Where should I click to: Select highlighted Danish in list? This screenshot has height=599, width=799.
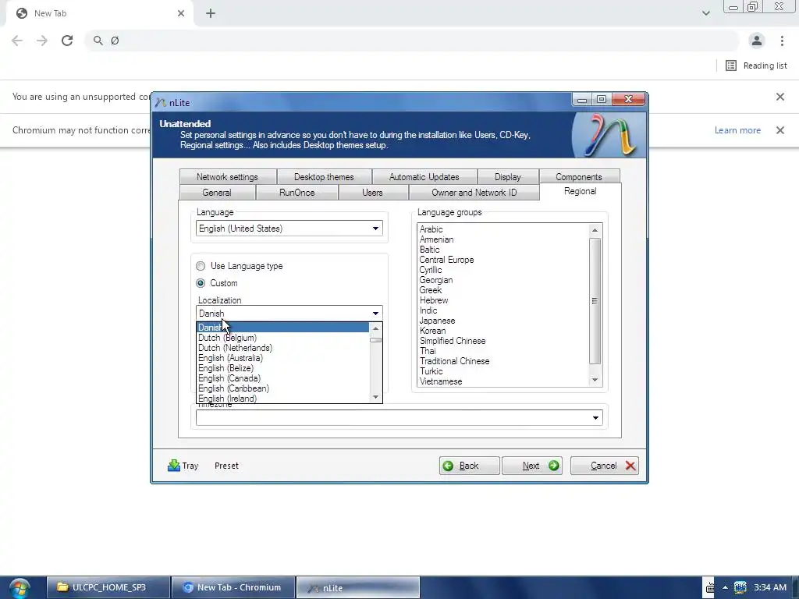pos(282,328)
